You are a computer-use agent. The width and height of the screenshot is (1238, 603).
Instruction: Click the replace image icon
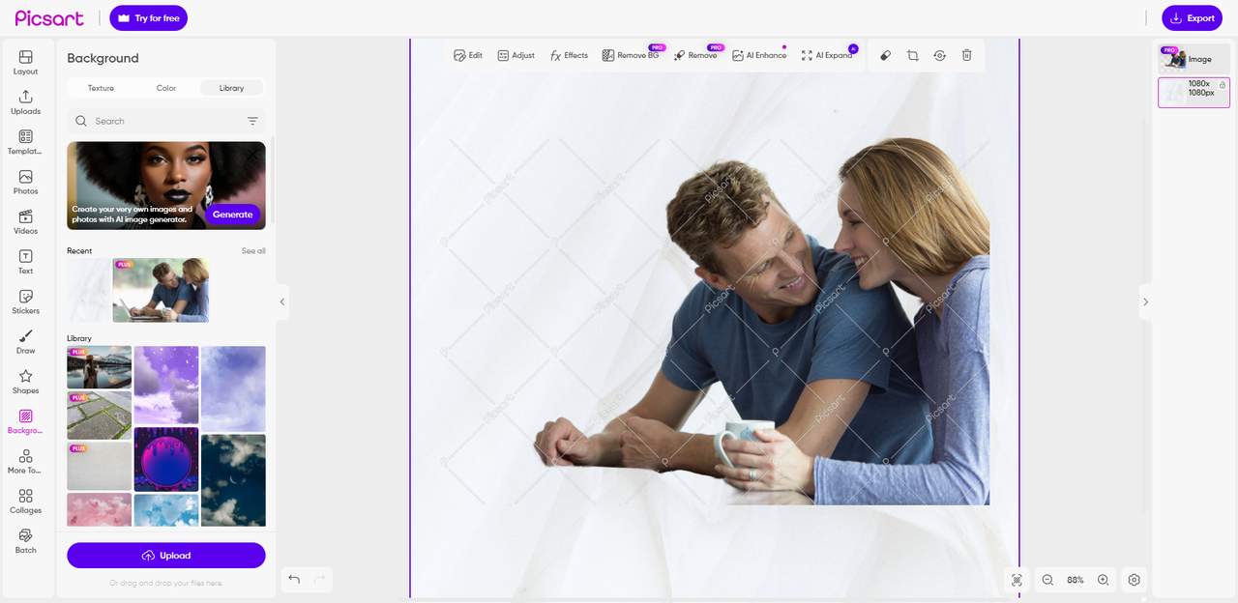click(939, 55)
